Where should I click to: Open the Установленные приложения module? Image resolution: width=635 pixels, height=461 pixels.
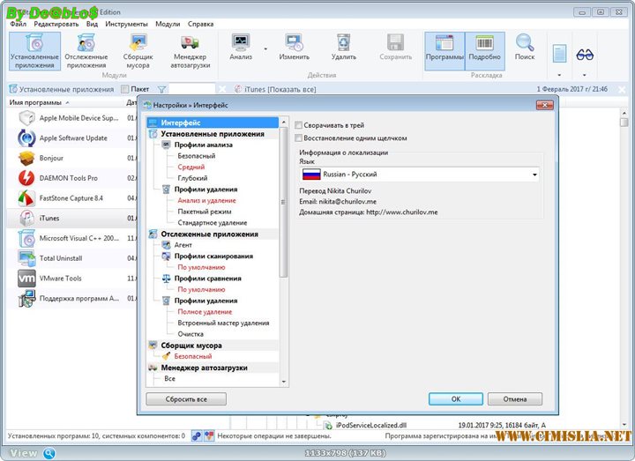click(x=35, y=49)
